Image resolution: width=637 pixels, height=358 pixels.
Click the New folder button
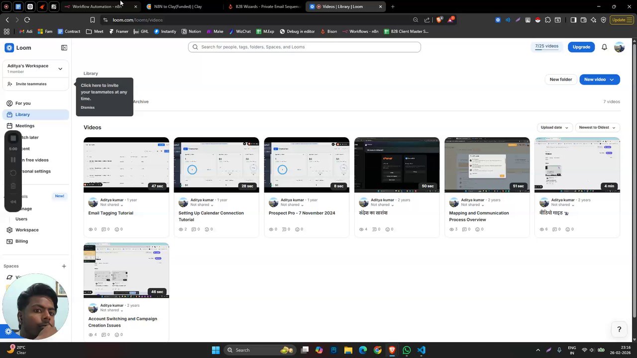pyautogui.click(x=561, y=80)
